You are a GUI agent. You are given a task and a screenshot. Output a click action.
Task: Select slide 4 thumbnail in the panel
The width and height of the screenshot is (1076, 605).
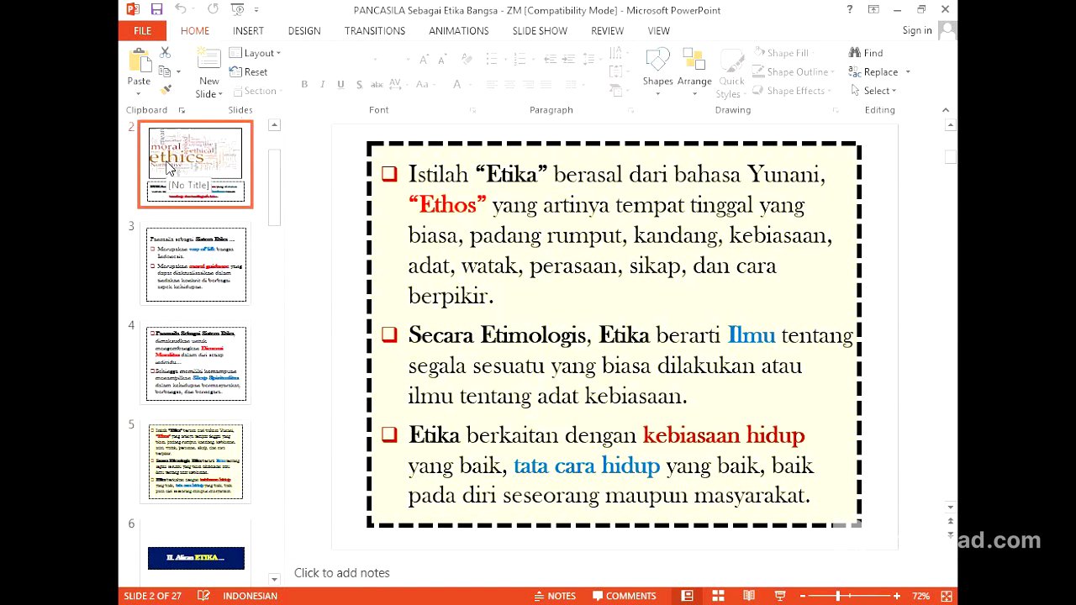[195, 363]
